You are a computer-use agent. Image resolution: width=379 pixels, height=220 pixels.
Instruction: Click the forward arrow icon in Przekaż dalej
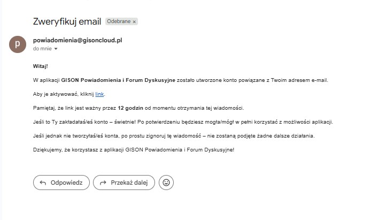103,183
